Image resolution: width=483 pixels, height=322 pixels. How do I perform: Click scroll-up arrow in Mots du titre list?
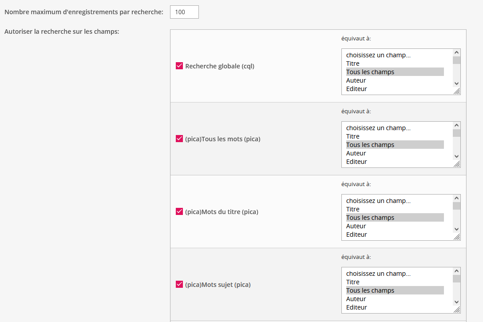point(456,198)
